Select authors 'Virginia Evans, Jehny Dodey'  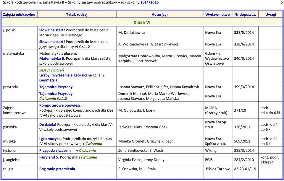[x=141, y=160]
